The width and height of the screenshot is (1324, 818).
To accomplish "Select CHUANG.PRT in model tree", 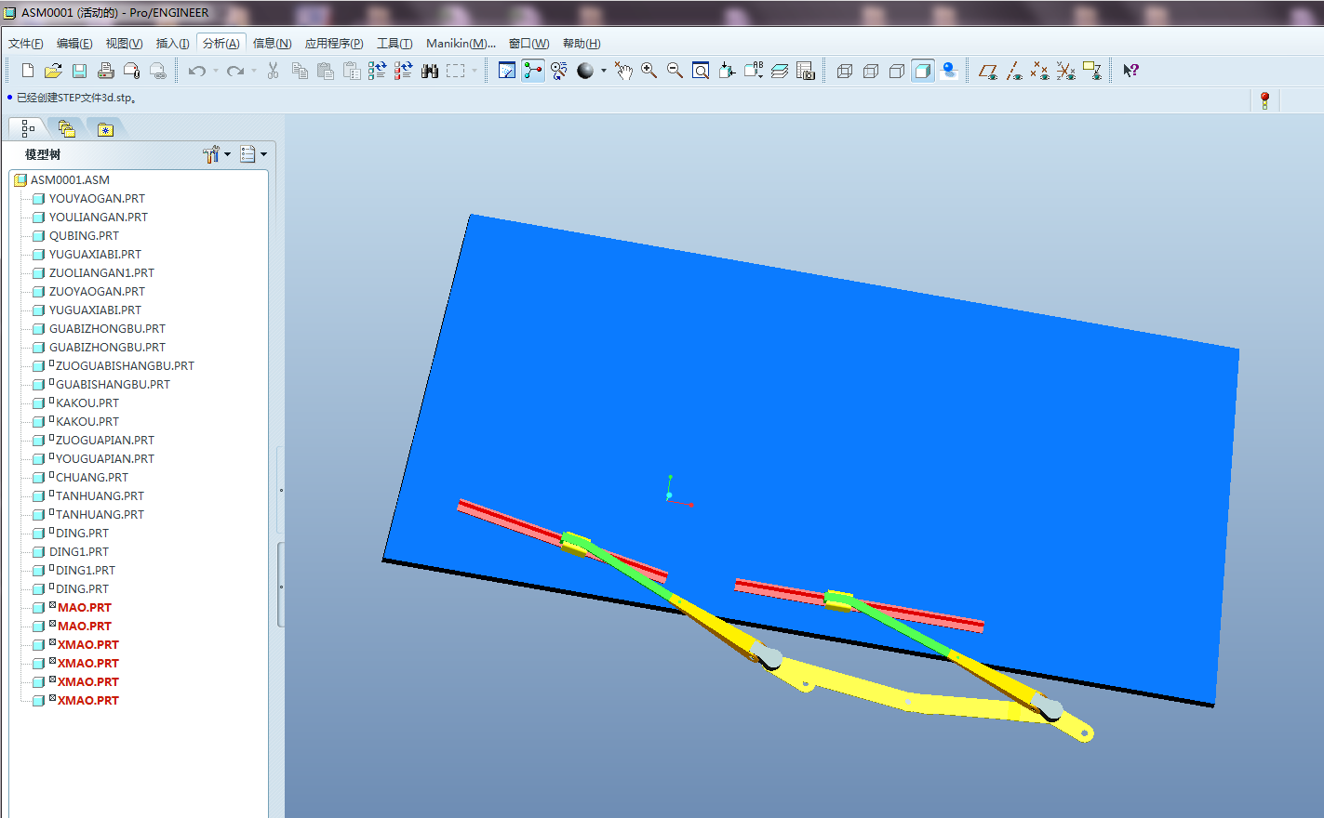I will pos(91,478).
